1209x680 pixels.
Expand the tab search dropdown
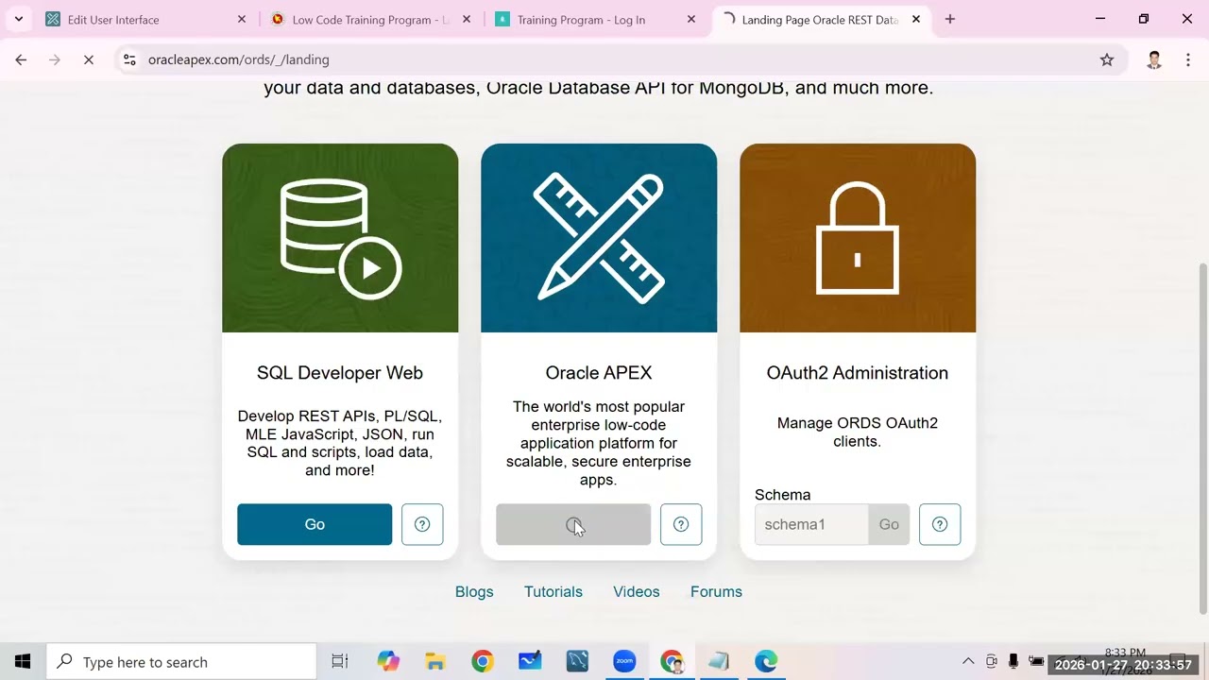(18, 19)
